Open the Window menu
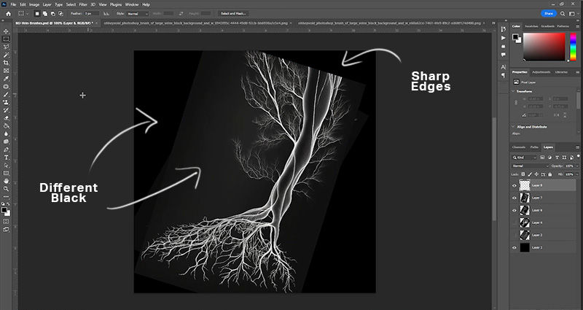 tap(132, 4)
